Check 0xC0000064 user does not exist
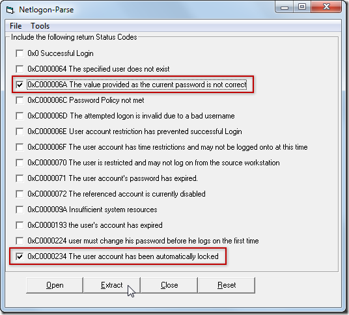Screen dimensions: 349x315 (20, 69)
